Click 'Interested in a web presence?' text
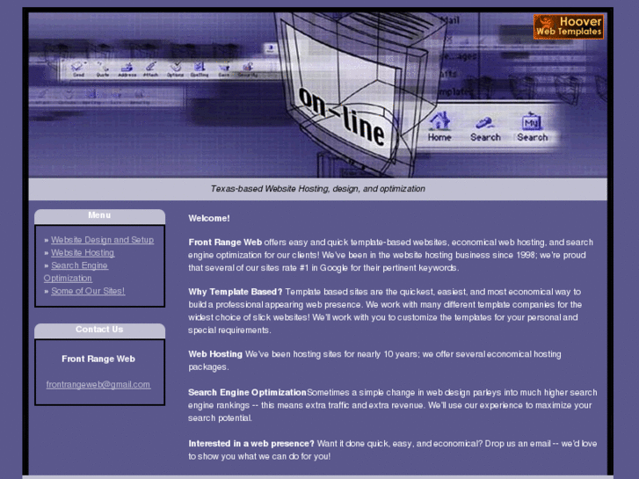The height and width of the screenshot is (479, 639). tap(251, 444)
